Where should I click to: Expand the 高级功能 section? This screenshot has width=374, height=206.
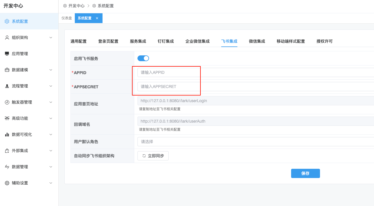[51, 118]
